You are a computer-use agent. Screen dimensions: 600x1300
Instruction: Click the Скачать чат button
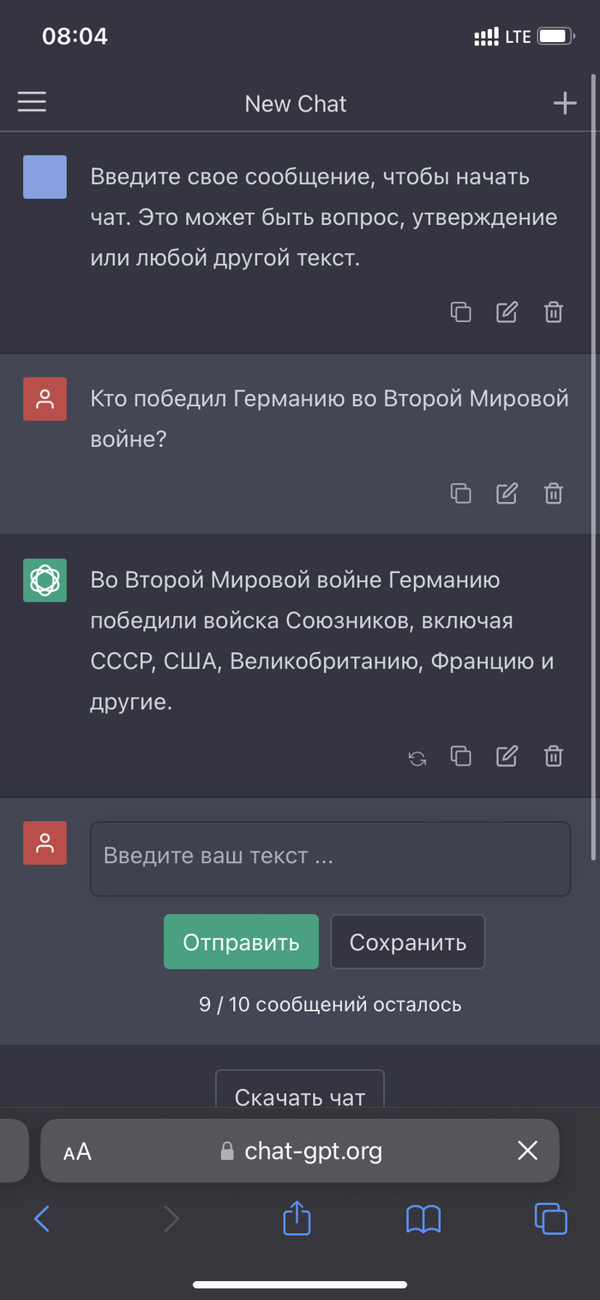point(299,1092)
